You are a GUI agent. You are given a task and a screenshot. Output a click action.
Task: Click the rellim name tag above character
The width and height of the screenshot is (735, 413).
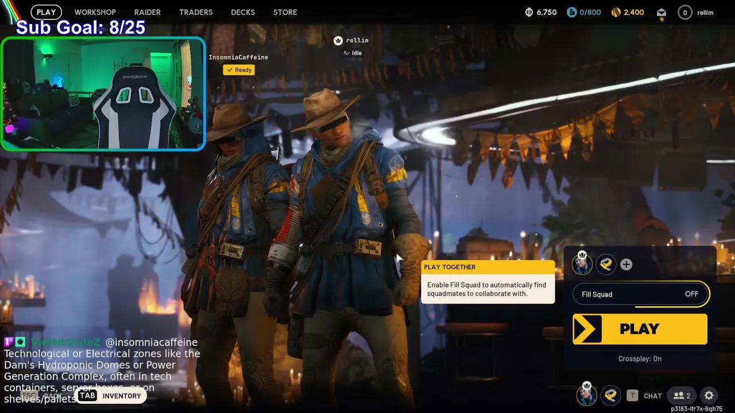click(357, 40)
